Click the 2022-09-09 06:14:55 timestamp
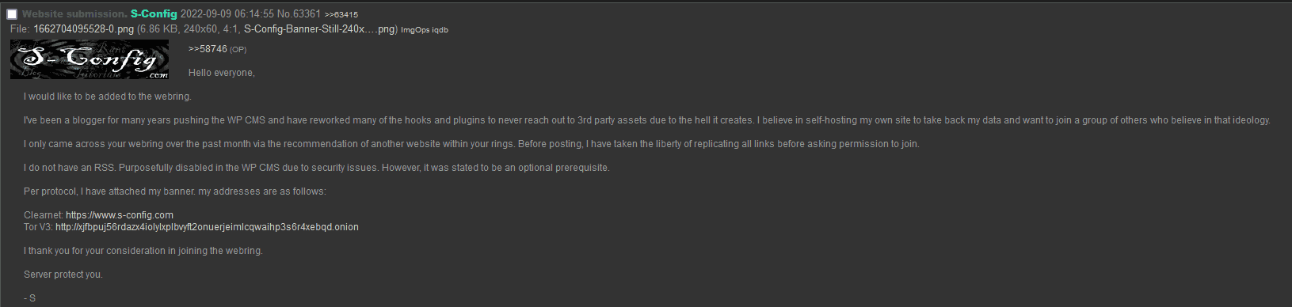1292x307 pixels. 227,14
